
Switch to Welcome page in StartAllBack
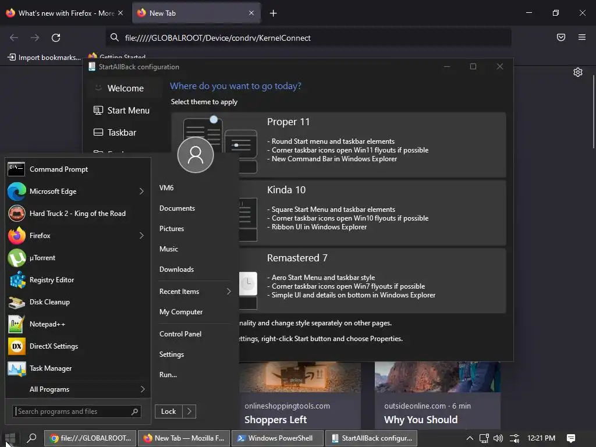click(x=126, y=88)
